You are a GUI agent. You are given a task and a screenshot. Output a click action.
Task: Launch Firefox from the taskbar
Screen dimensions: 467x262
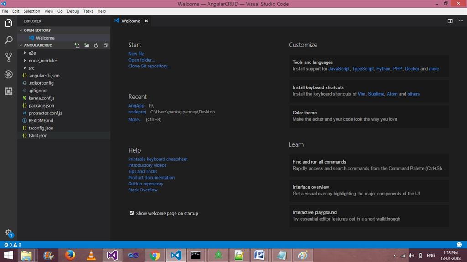pyautogui.click(x=70, y=255)
